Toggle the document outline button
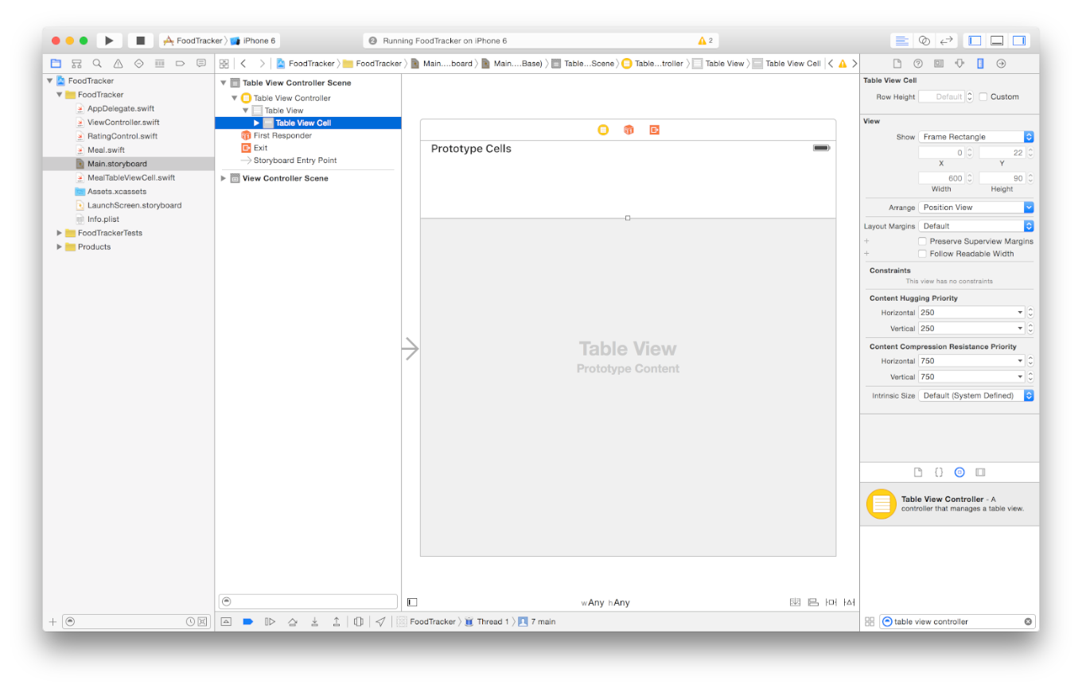 [x=412, y=602]
